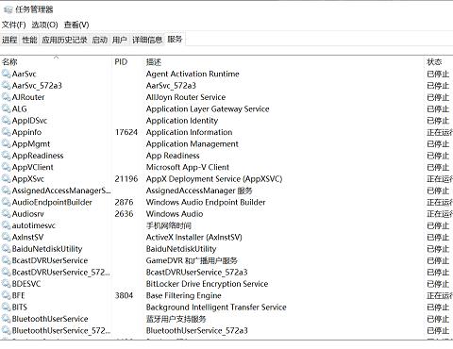Select the 手机网络时间 description

[169, 225]
